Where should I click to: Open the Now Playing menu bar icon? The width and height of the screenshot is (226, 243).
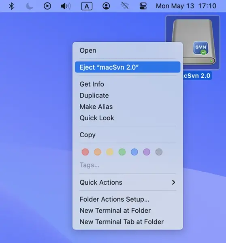click(47, 6)
